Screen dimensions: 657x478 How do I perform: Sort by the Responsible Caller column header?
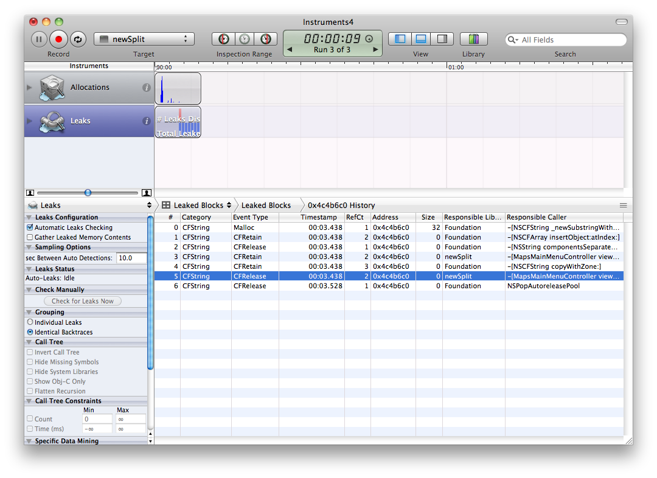[x=565, y=218]
